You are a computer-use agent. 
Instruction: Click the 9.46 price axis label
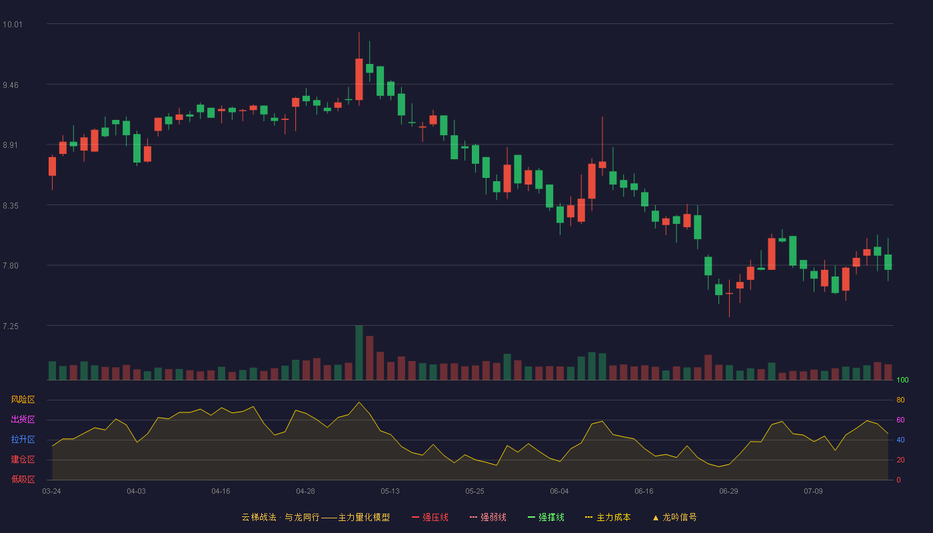(12, 85)
